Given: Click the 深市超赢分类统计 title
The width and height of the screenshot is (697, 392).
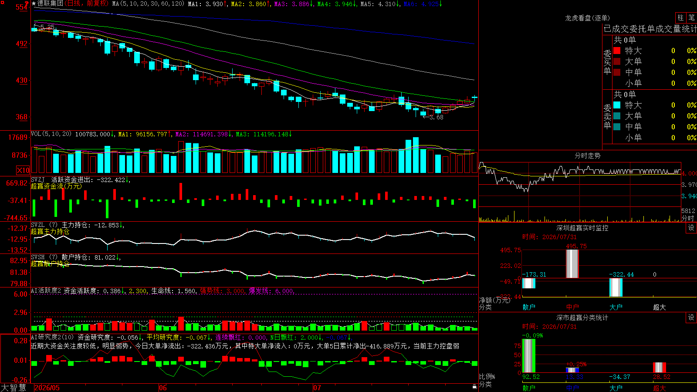Looking at the screenshot, I should tap(582, 318).
